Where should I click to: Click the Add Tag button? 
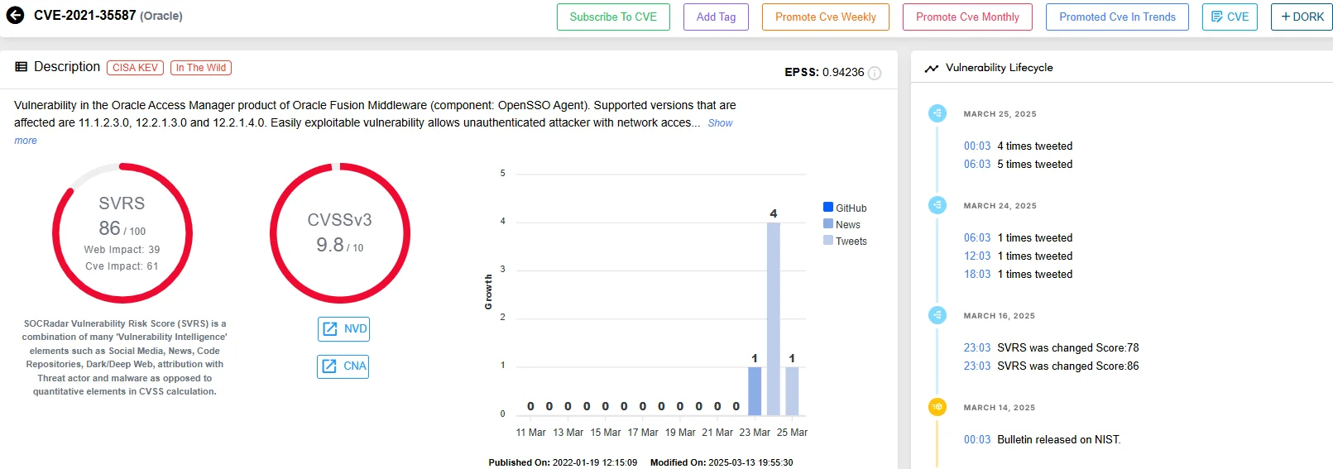click(x=716, y=17)
